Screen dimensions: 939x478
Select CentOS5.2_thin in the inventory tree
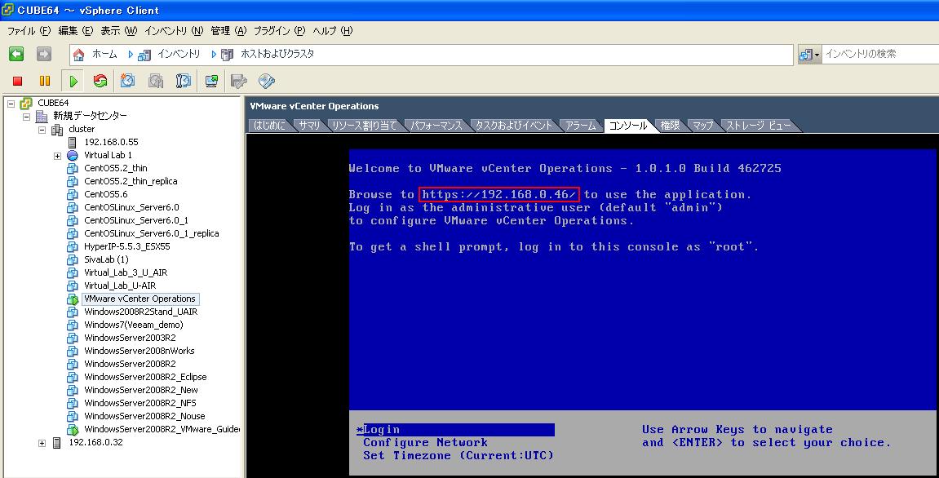(116, 168)
